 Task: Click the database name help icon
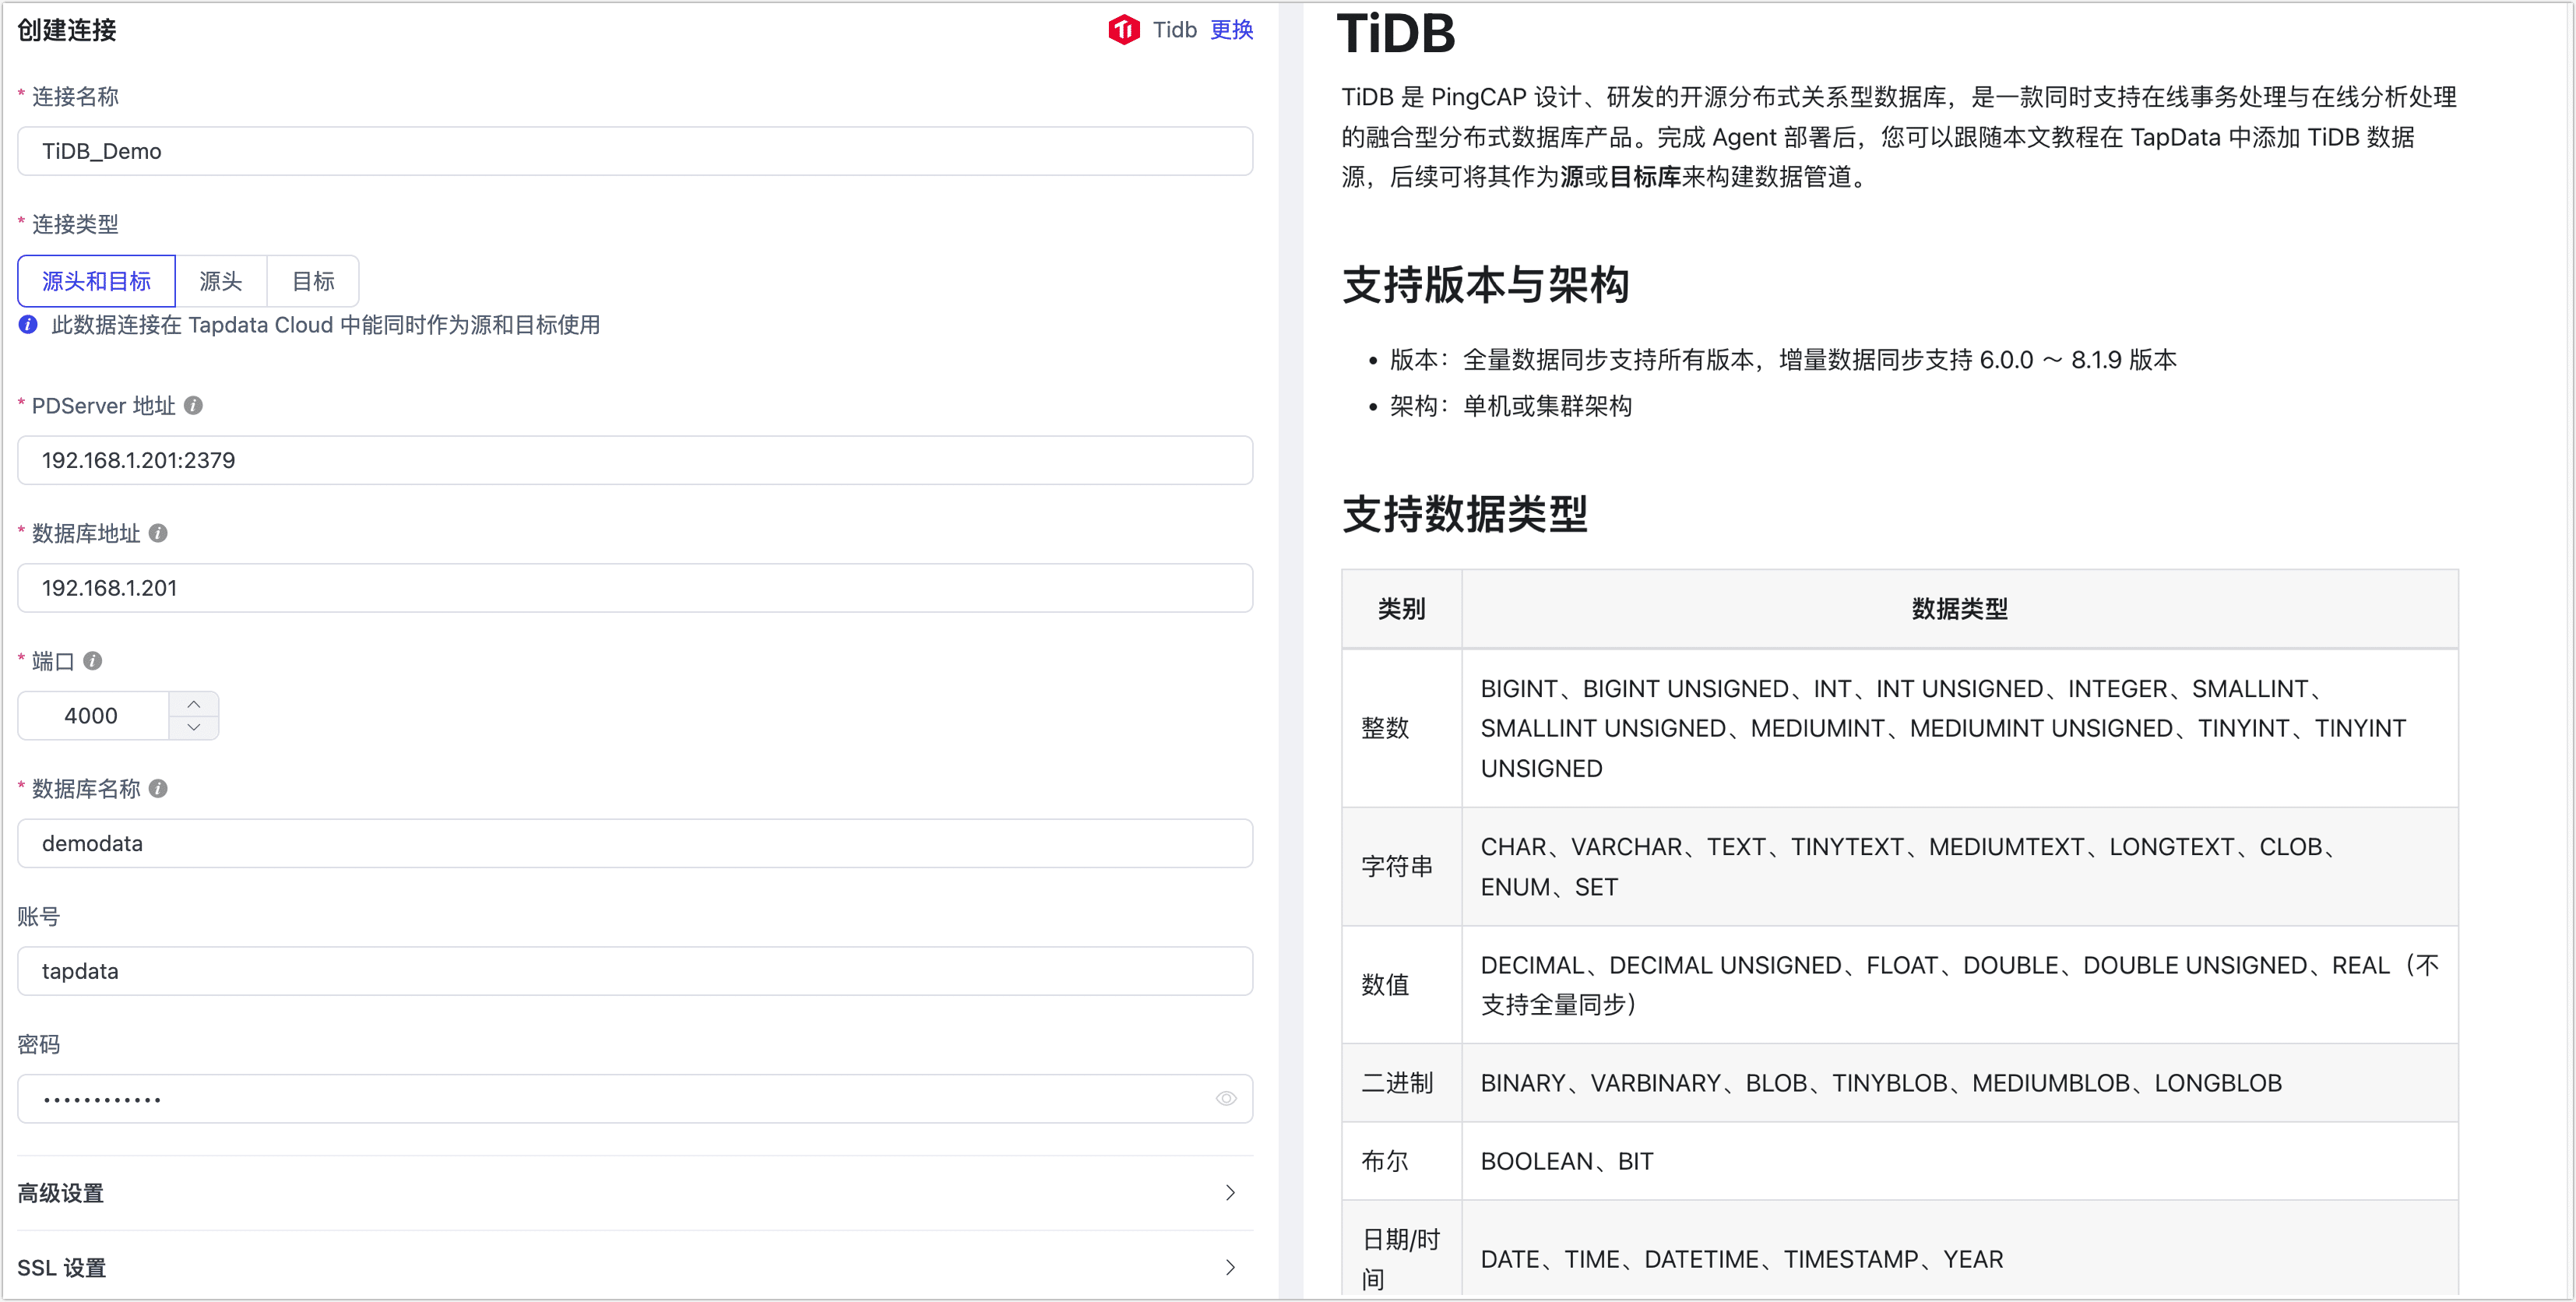pyautogui.click(x=158, y=789)
